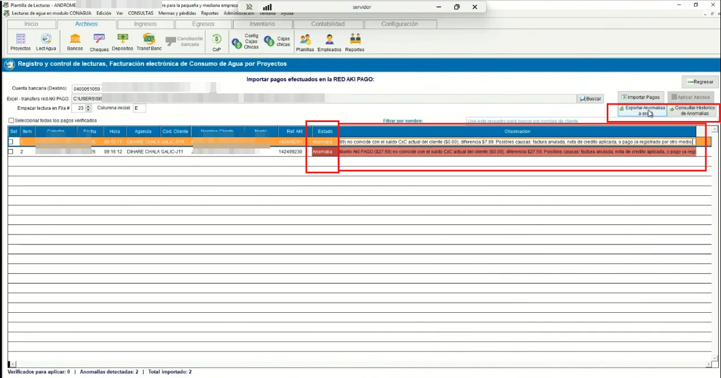Open the Reportes menu bar item
721x378 pixels.
click(x=210, y=13)
